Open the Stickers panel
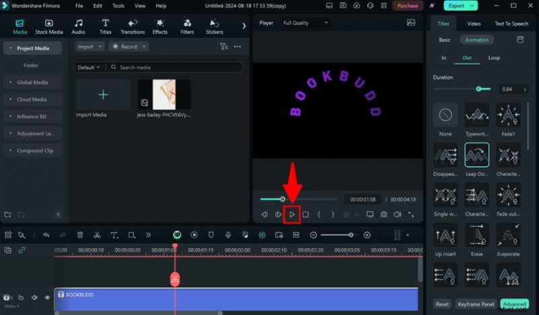 click(214, 26)
